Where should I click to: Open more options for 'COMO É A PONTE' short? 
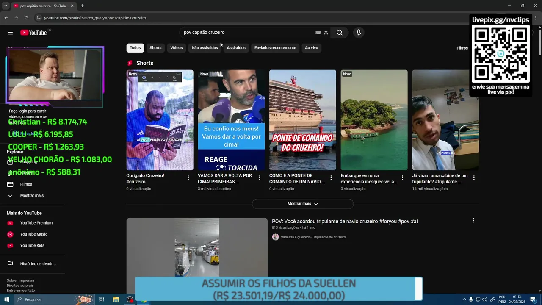tap(331, 178)
